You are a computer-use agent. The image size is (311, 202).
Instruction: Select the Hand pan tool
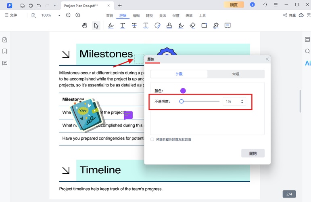click(x=85, y=25)
